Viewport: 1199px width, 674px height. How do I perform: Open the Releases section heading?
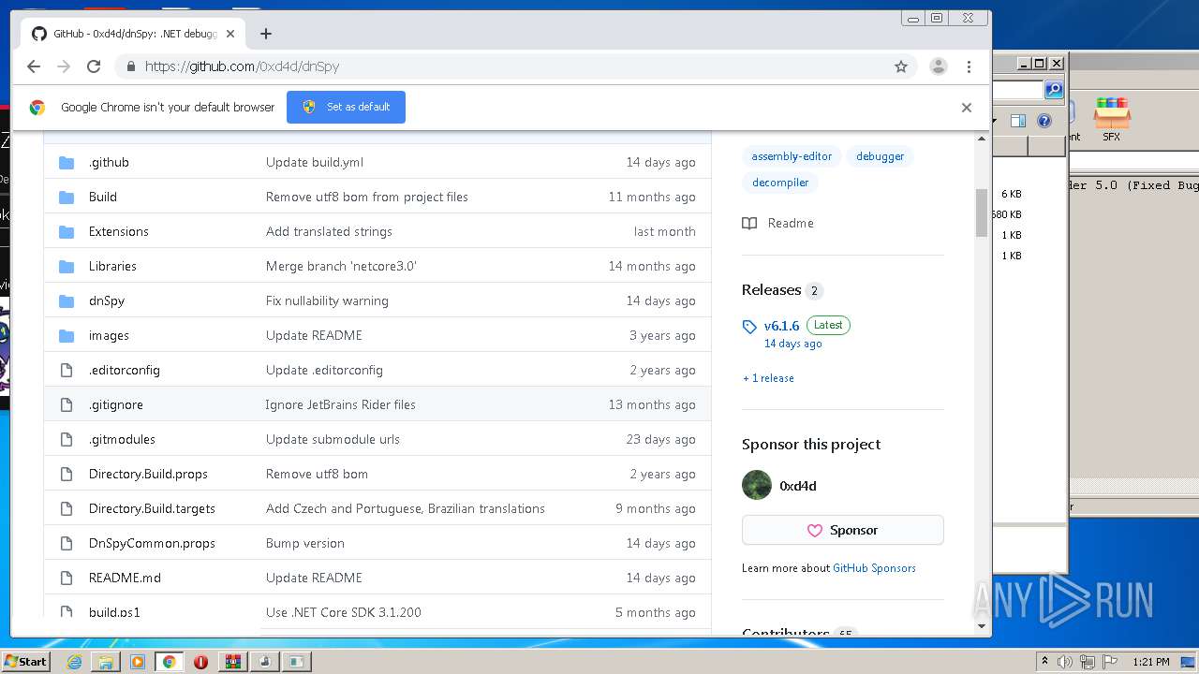[x=771, y=290]
